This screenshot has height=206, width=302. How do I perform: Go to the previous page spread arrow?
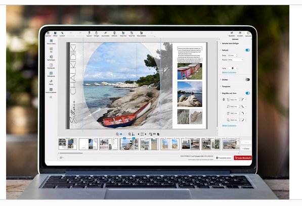(138, 134)
